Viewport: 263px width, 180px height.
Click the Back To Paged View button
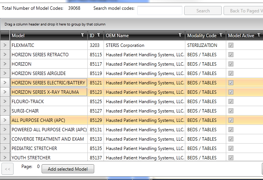pos(245,10)
